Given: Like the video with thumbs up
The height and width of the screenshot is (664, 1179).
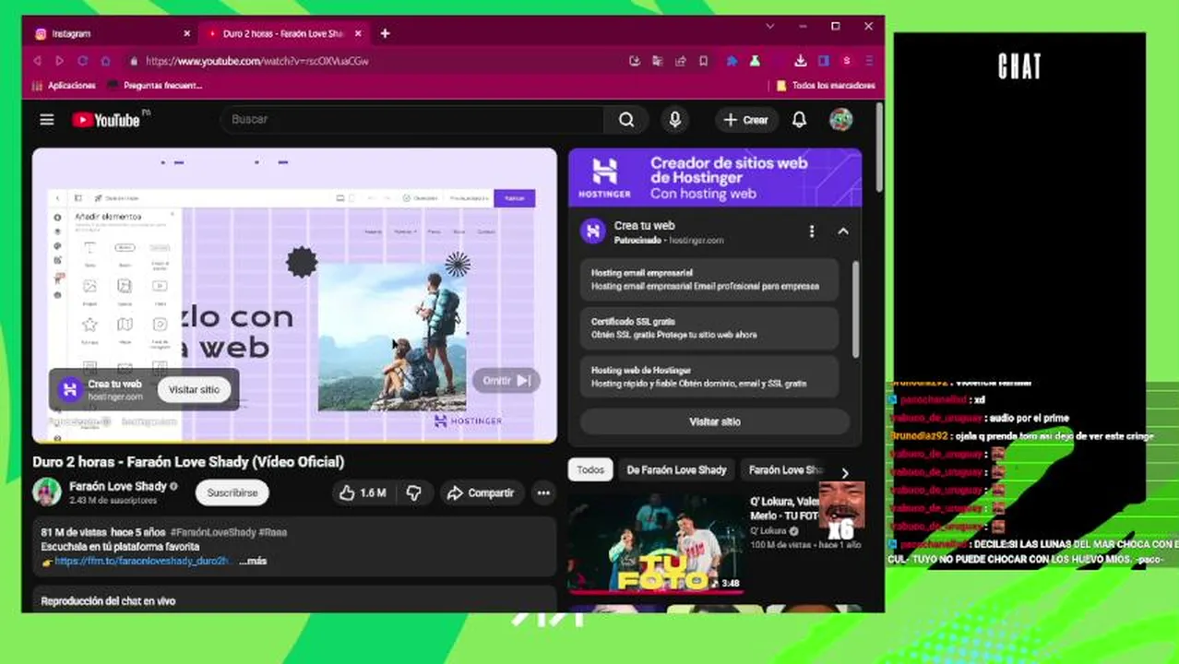Looking at the screenshot, I should point(362,493).
